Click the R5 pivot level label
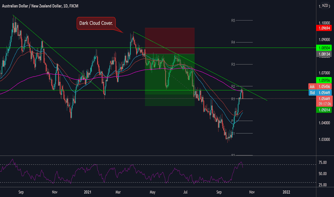 point(233,20)
